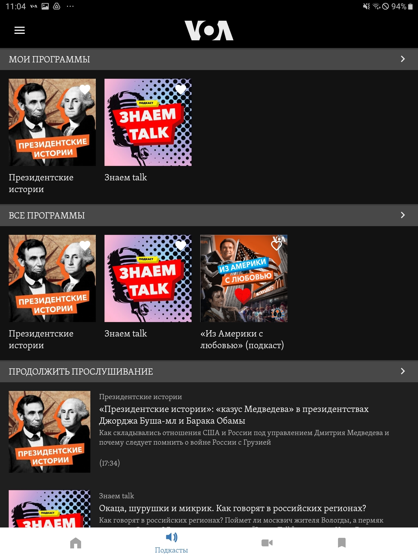418x558 pixels.
Task: Unfavorite Знаем talk in Мои программы
Action: (181, 89)
